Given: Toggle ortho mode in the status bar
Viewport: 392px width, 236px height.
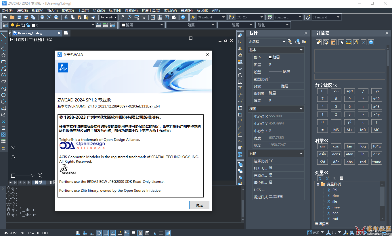Looking at the screenshot, I should (92, 233).
